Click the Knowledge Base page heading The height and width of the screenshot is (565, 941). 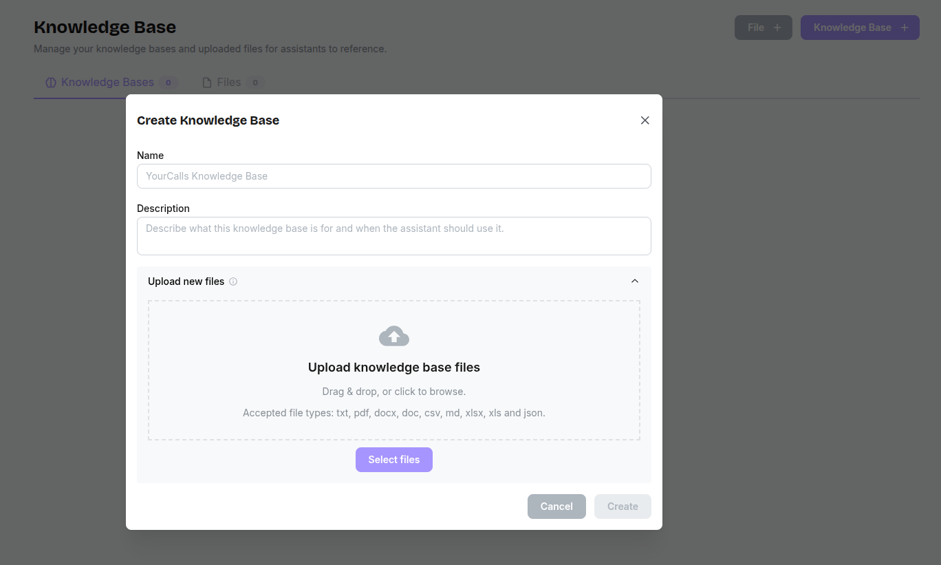tap(105, 28)
